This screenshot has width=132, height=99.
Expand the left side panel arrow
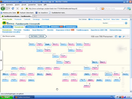point(1,60)
